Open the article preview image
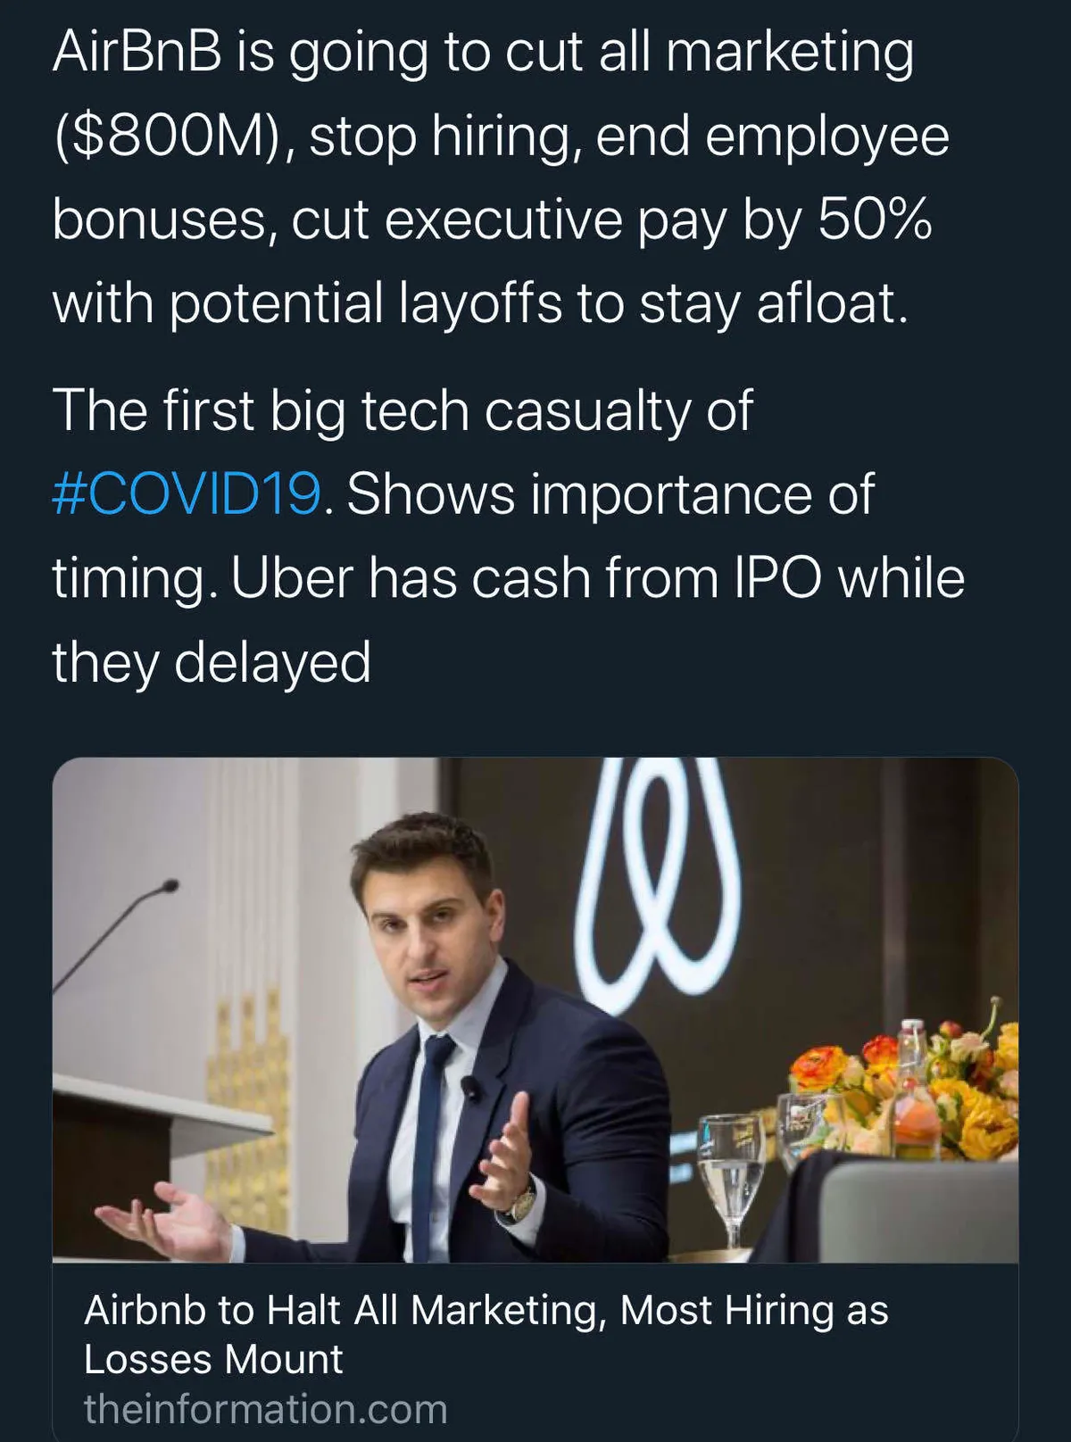This screenshot has height=1442, width=1071. [x=535, y=1009]
